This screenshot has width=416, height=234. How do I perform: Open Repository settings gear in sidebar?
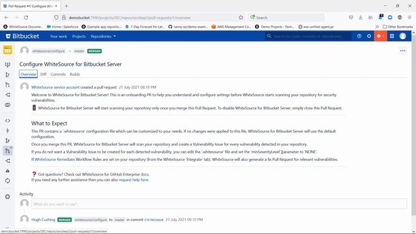click(7, 196)
